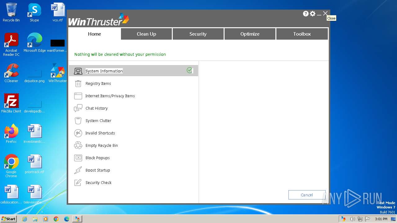Open the Recycle Bin desktop icon

[11, 12]
